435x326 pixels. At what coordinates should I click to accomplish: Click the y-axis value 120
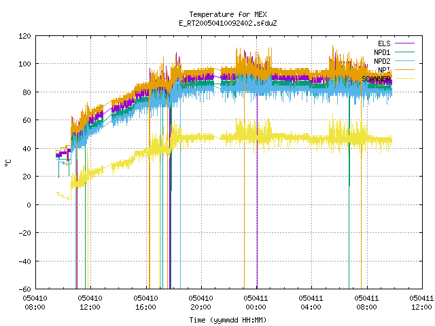(x=24, y=36)
